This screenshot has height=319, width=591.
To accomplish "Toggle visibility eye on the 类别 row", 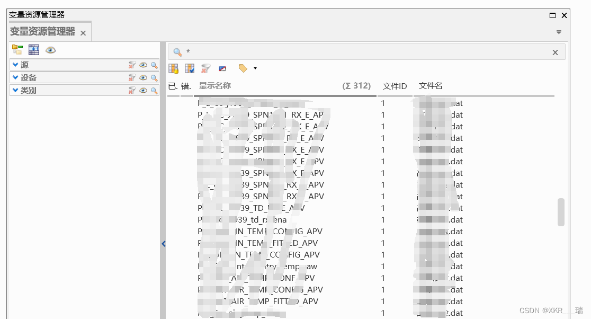I will point(144,90).
